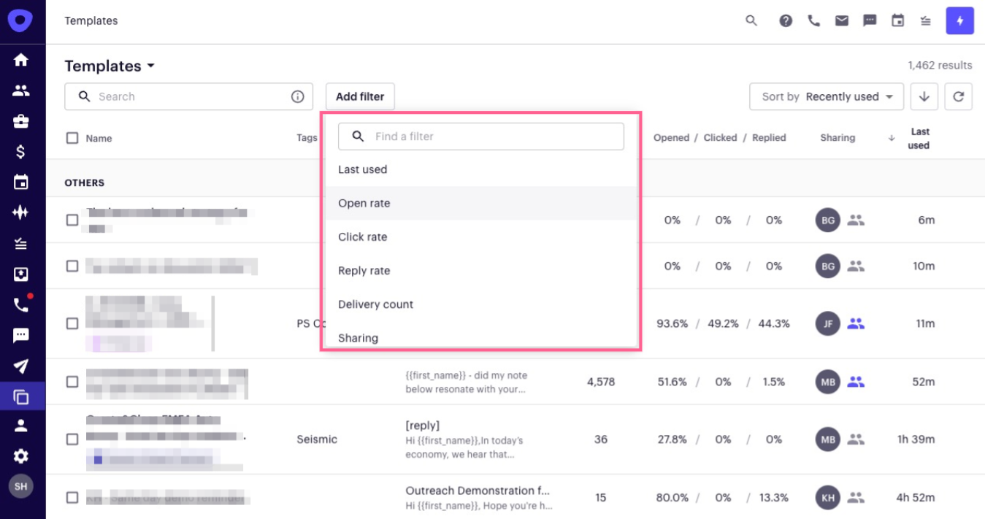Click the JF owner avatar
Screen dimensions: 985x519
click(828, 323)
